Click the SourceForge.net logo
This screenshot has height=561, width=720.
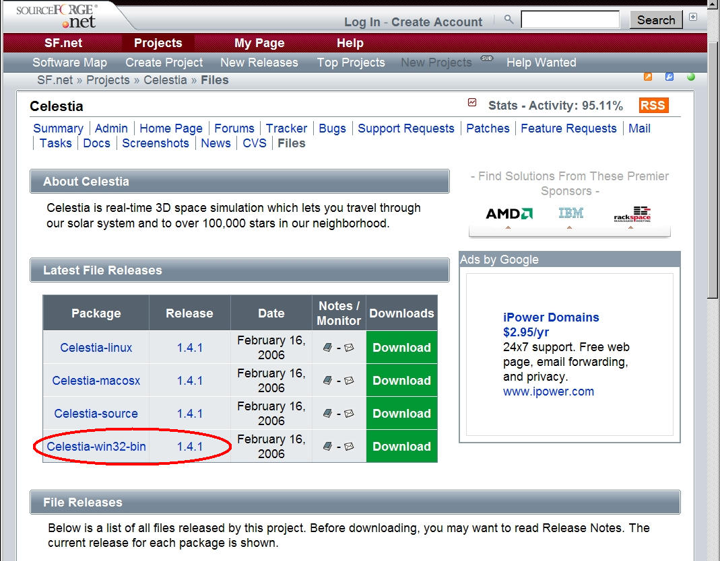(57, 17)
